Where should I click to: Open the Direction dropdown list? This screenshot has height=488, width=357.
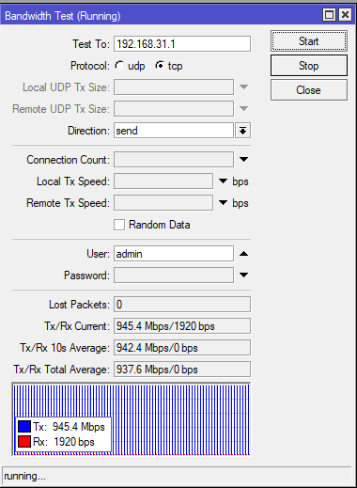[x=242, y=131]
